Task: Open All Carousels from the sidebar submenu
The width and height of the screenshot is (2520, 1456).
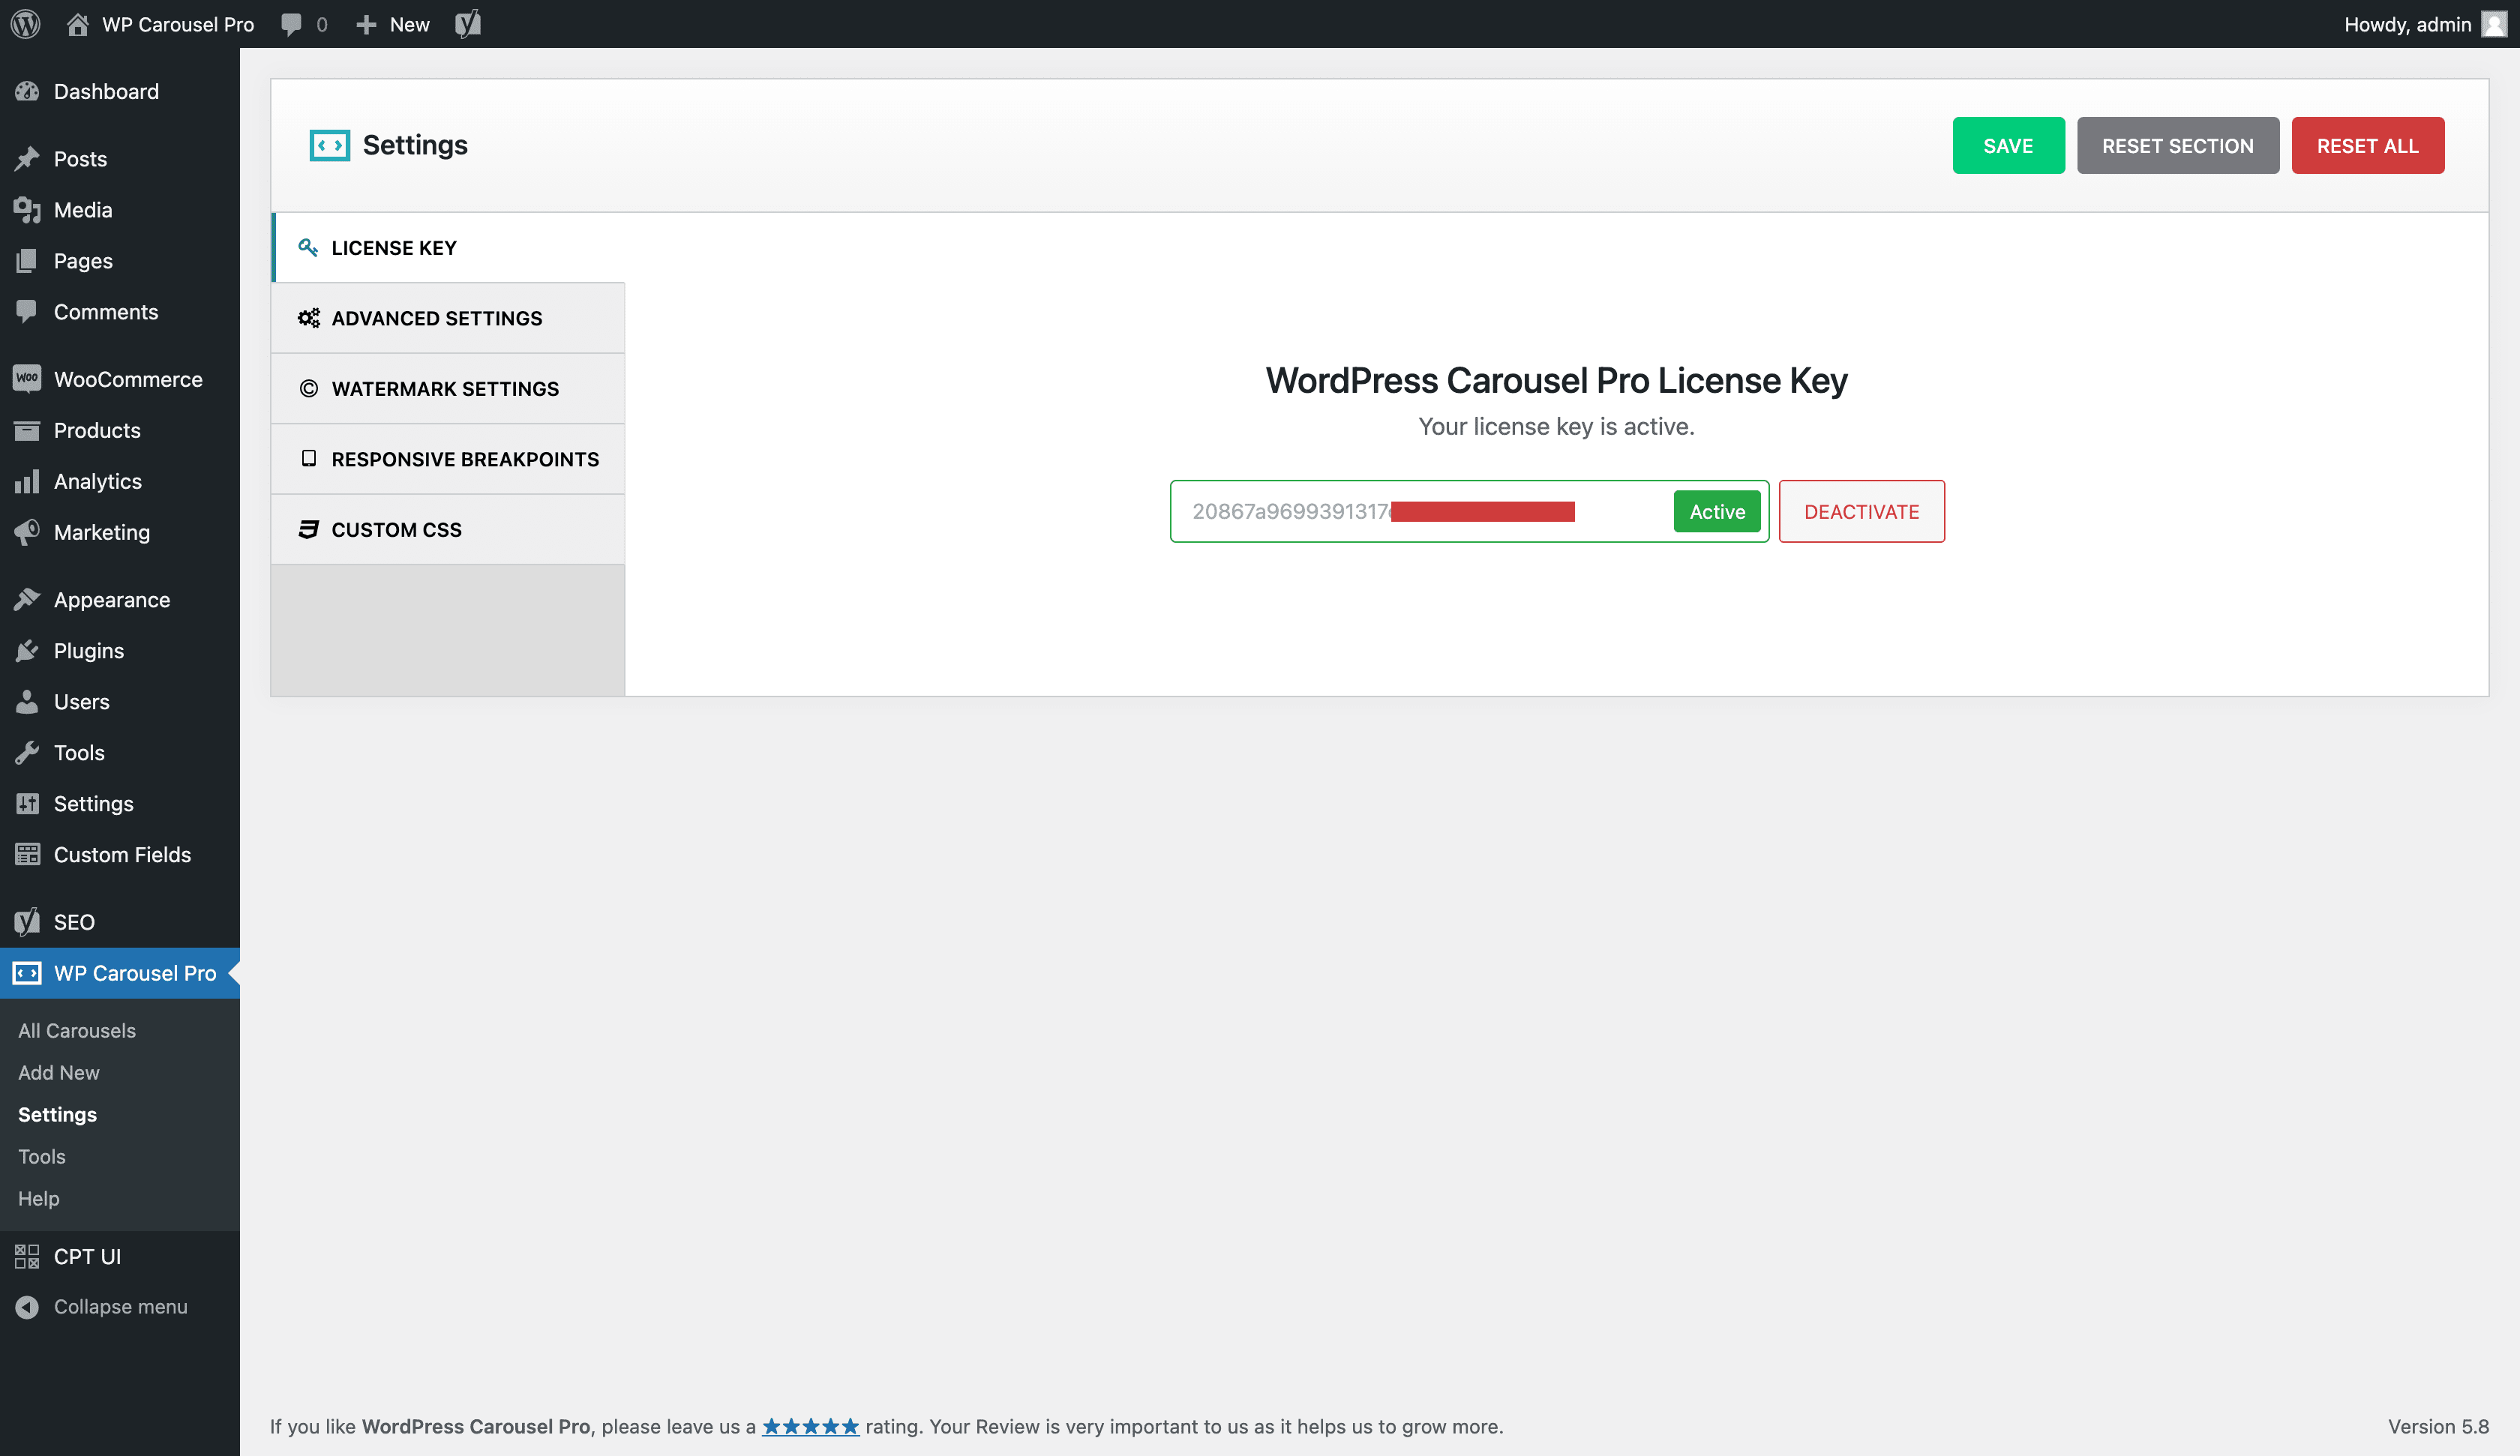Action: [x=77, y=1030]
